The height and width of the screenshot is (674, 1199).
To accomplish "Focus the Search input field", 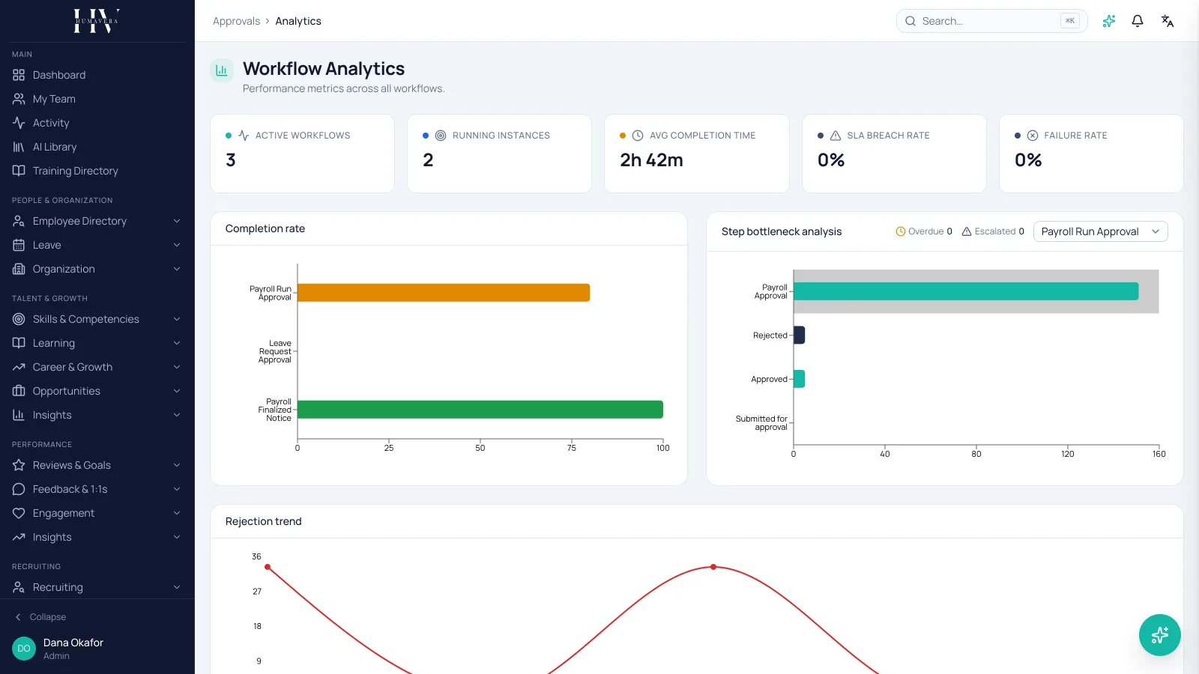I will 991,21.
